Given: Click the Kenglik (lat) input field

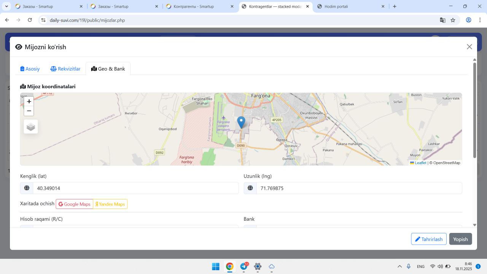Looking at the screenshot, I should point(135,188).
